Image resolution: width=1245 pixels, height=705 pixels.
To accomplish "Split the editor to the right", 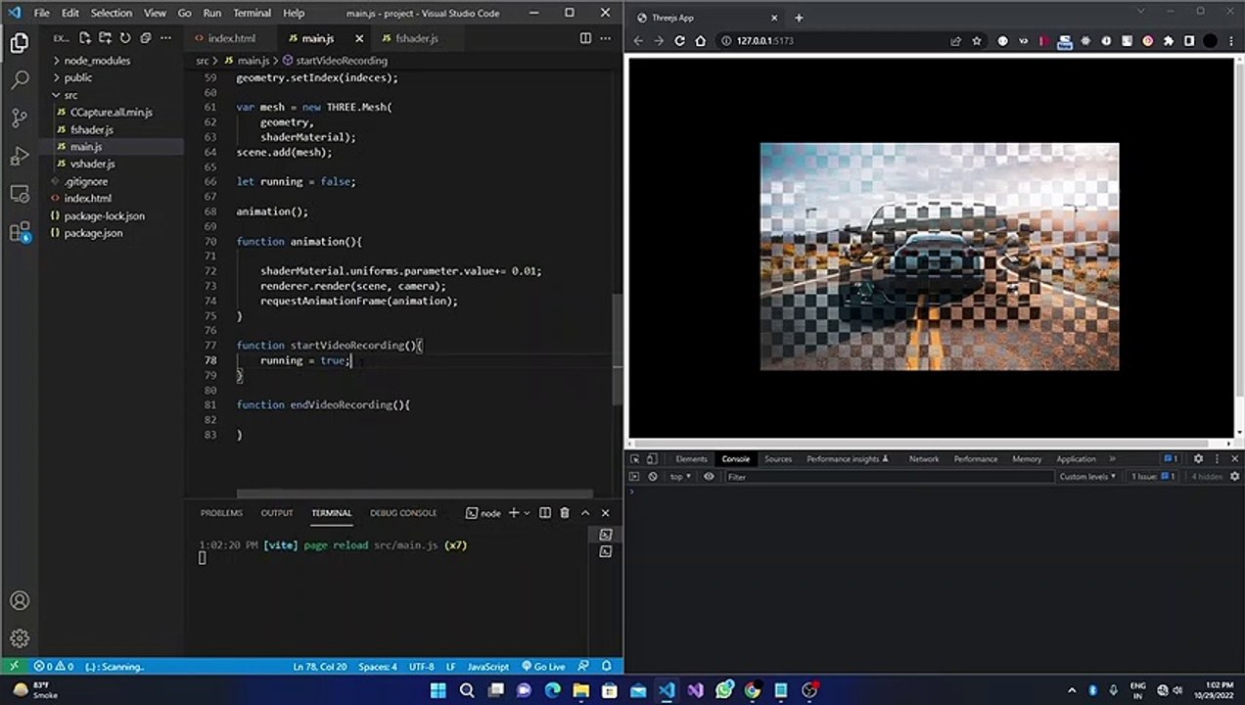I will pos(585,38).
